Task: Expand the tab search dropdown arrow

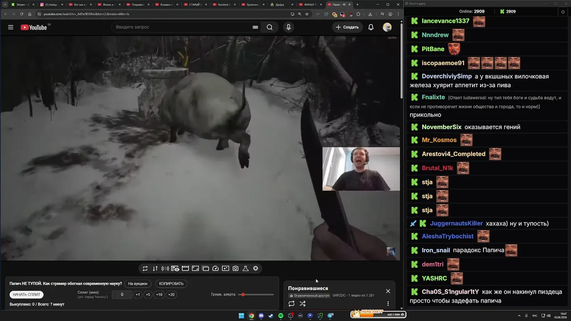Action: coord(5,4)
